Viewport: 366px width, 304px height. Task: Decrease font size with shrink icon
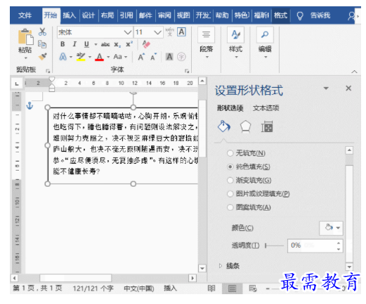pos(153,57)
